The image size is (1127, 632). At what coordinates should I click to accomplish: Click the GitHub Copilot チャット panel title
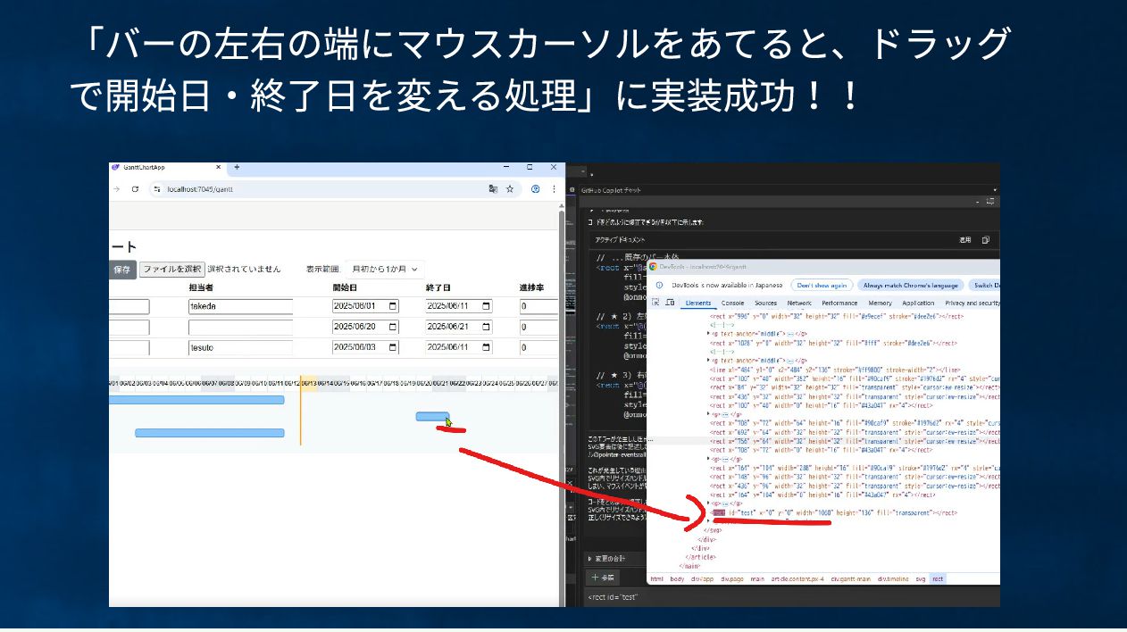[x=611, y=190]
